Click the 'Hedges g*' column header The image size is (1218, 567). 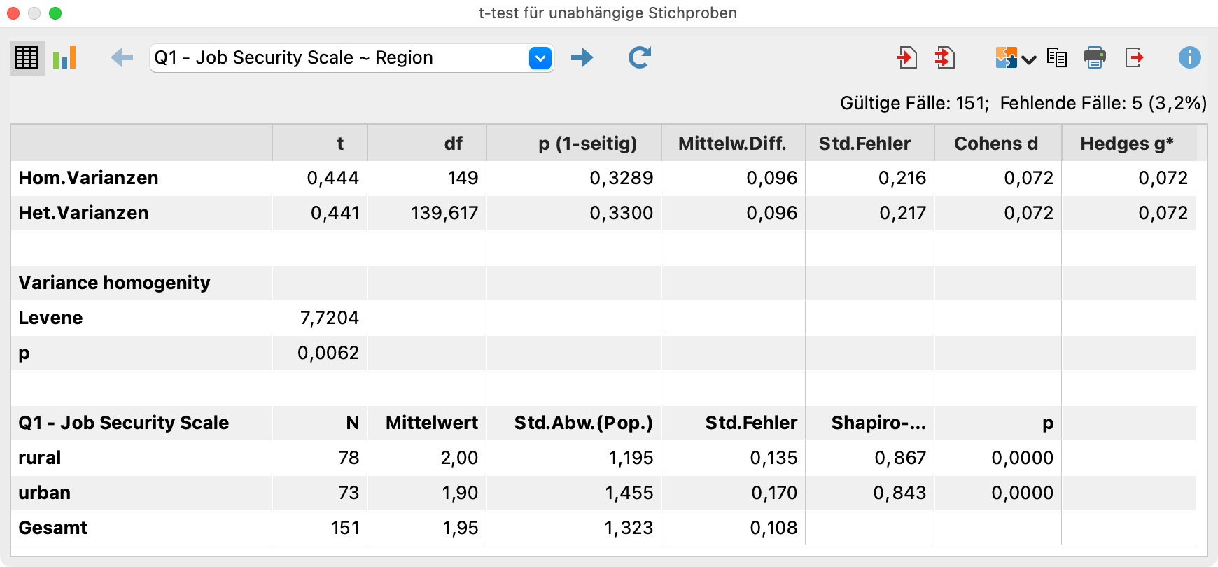pyautogui.click(x=1126, y=143)
